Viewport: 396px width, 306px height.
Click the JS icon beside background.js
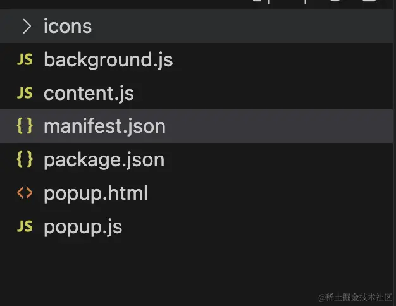[25, 60]
